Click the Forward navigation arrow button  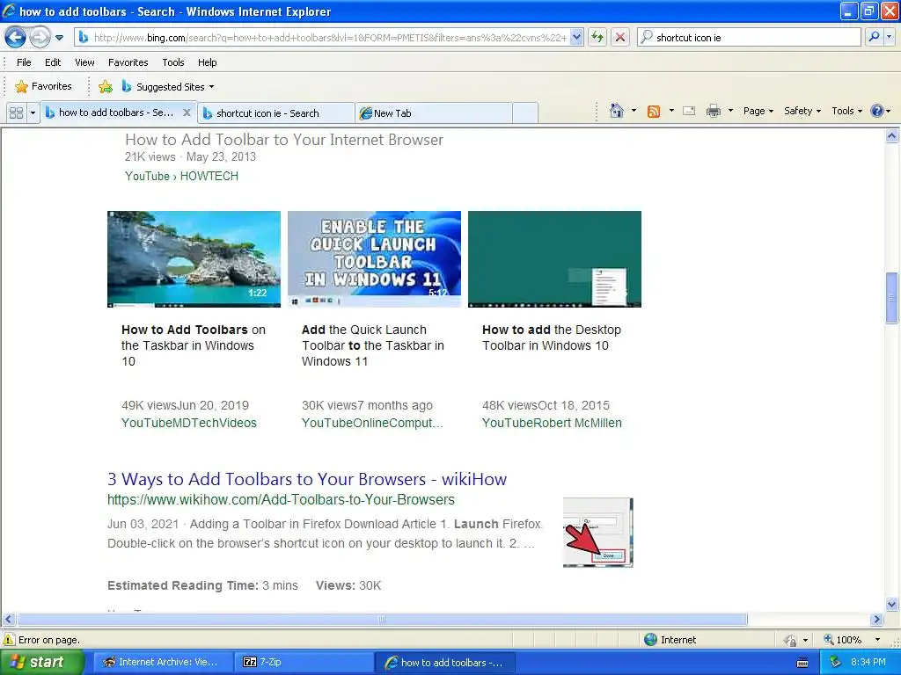click(x=40, y=38)
